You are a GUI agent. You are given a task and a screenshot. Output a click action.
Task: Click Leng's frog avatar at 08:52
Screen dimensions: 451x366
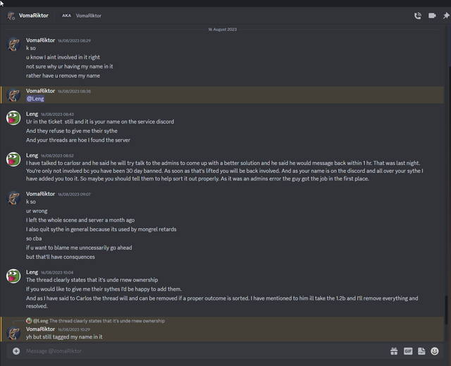point(13,159)
